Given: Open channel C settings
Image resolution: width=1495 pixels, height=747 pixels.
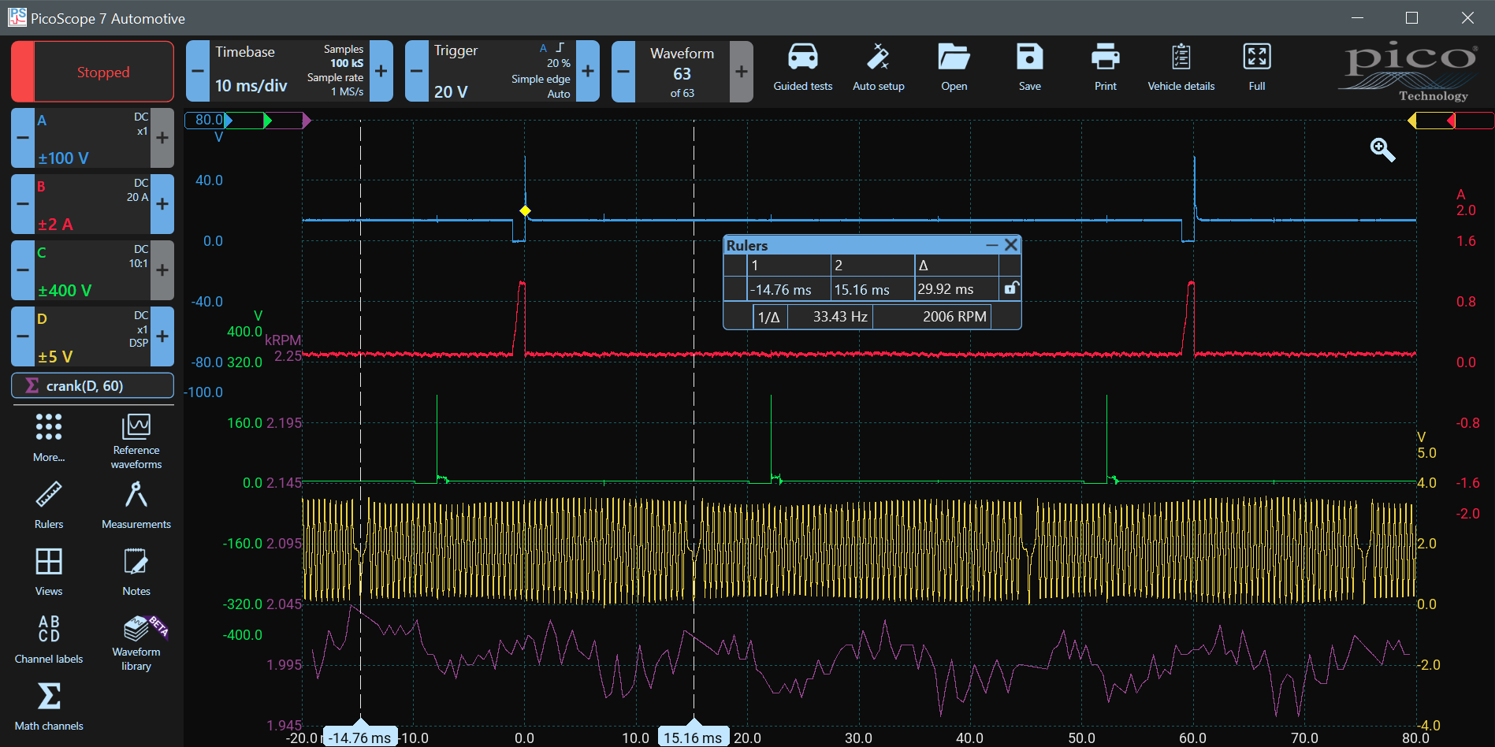Looking at the screenshot, I should pos(93,270).
